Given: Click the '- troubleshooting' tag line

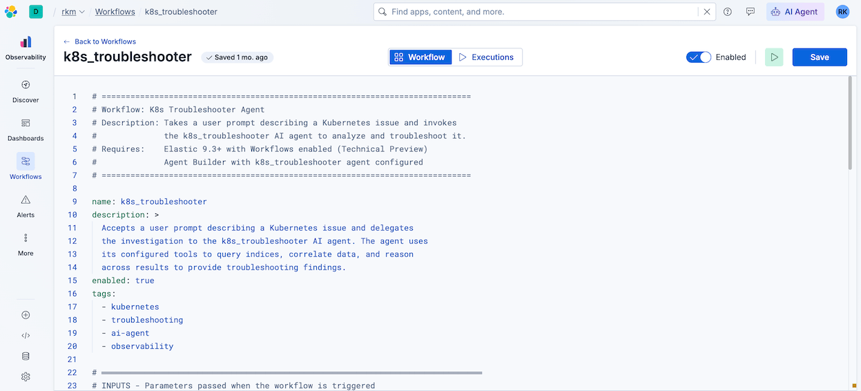Looking at the screenshot, I should click(x=142, y=320).
